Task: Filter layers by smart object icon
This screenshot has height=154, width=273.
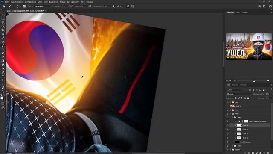Action: (x=264, y=90)
